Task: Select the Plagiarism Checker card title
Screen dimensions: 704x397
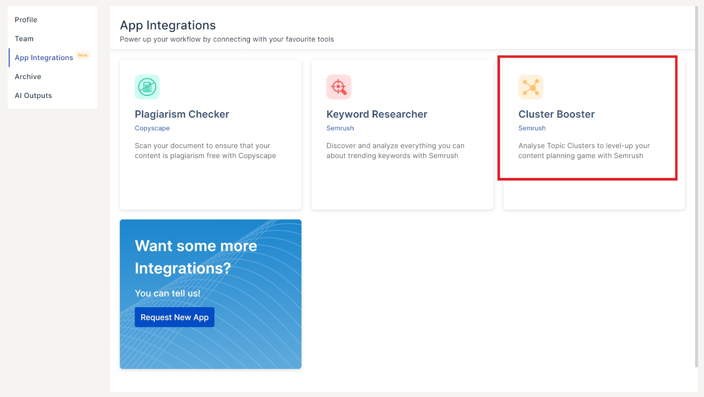Action: (x=182, y=114)
